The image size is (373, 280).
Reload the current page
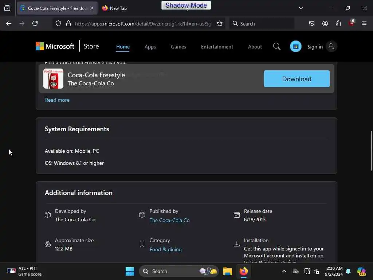coord(35,23)
